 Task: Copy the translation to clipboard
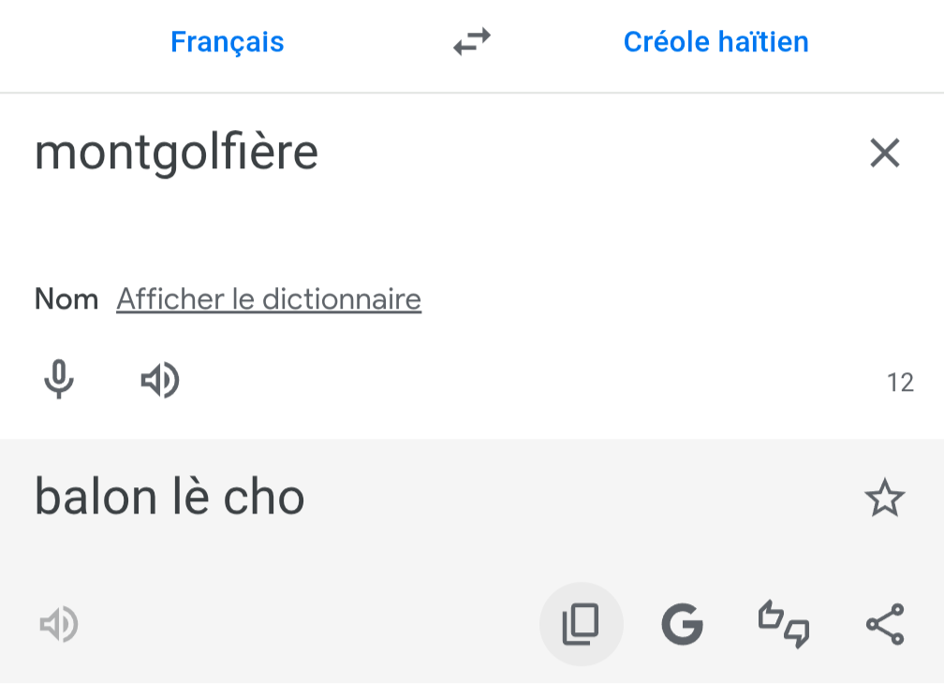pos(581,624)
